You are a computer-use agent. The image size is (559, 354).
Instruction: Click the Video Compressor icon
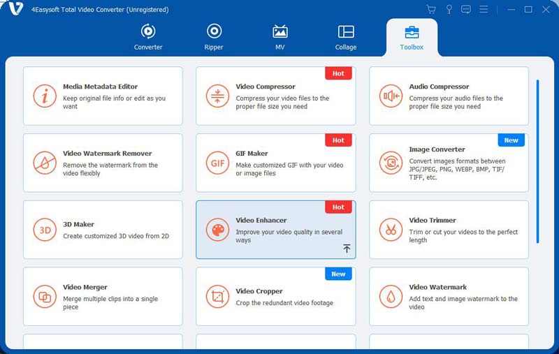[217, 96]
